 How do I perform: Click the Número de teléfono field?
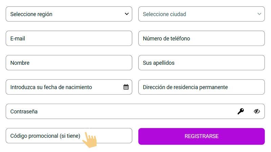(x=201, y=39)
